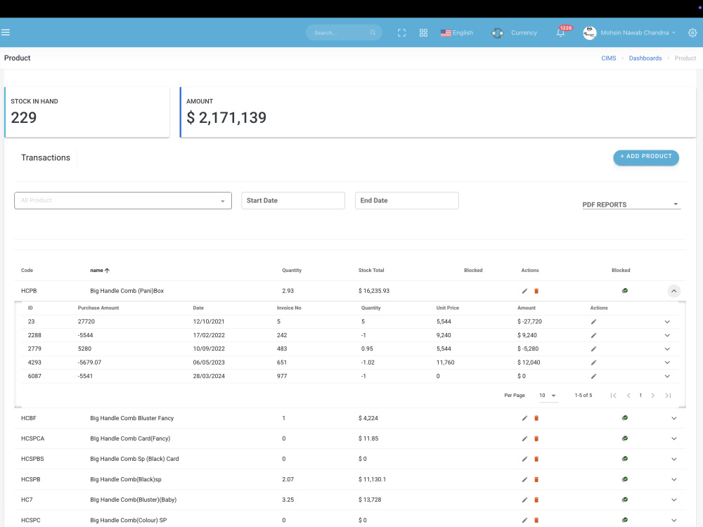Image resolution: width=703 pixels, height=527 pixels.
Task: Sort by the name column header
Action: coord(100,271)
